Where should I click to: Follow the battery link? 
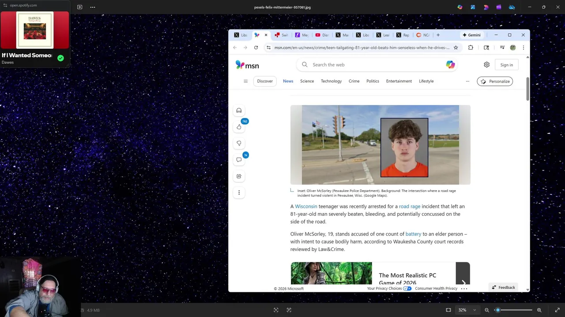(x=413, y=234)
